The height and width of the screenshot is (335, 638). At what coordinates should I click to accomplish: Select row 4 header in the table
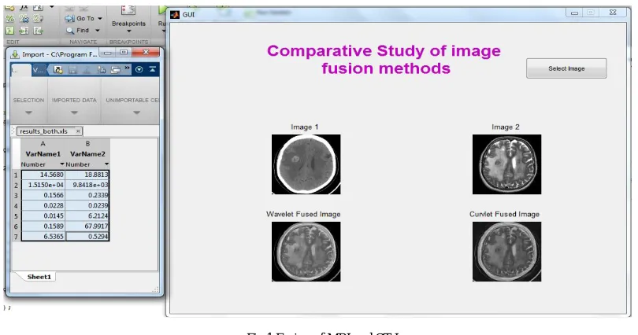pos(16,205)
